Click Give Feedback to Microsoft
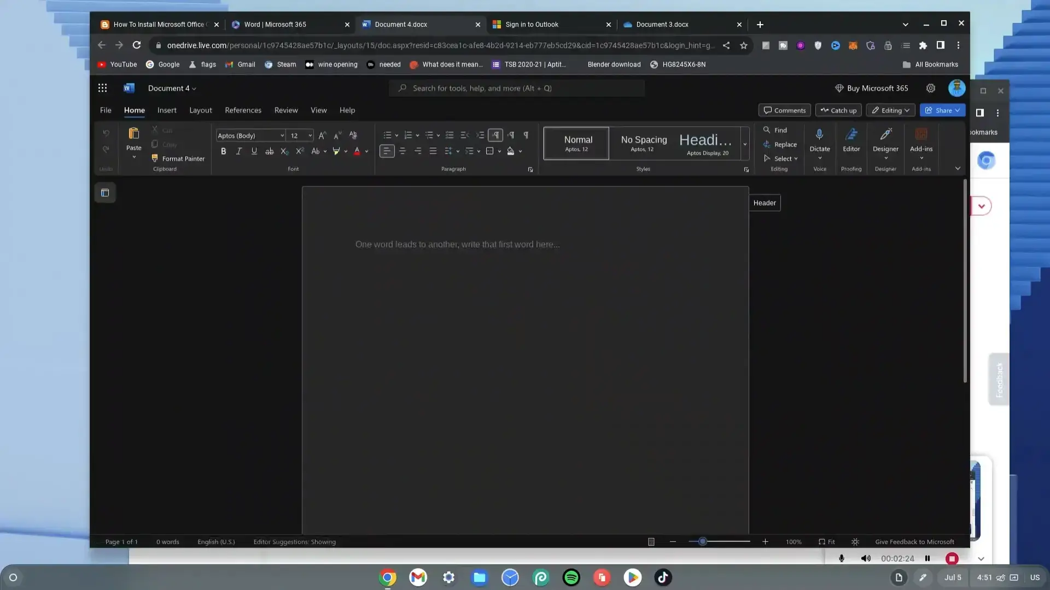Screen dimensions: 1050x590 coord(914,541)
